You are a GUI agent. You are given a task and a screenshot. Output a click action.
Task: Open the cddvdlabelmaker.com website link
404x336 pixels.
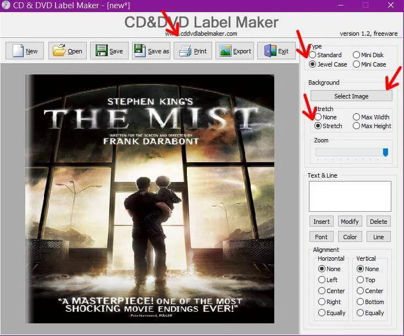click(x=201, y=34)
